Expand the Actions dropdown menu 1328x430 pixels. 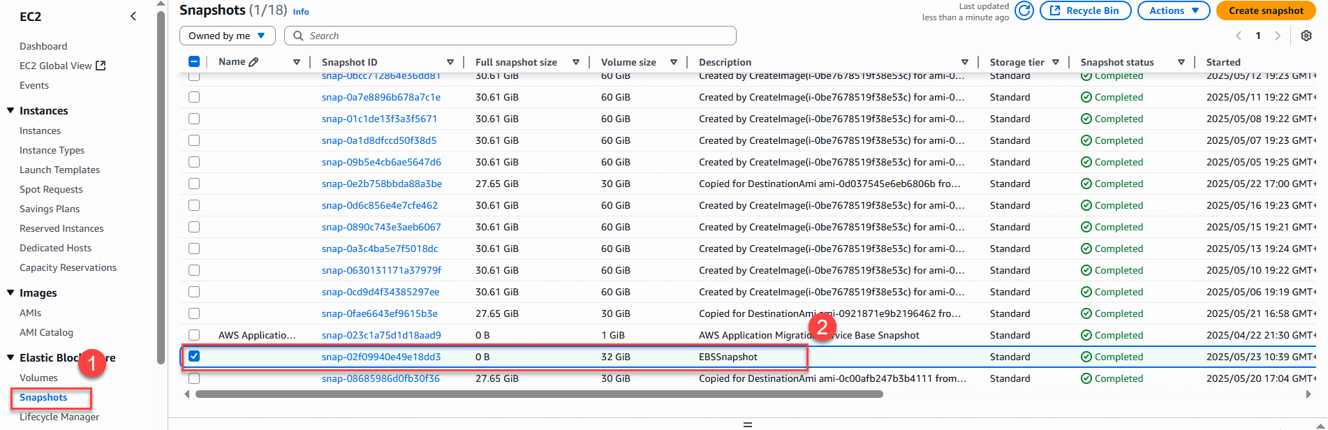(1174, 10)
